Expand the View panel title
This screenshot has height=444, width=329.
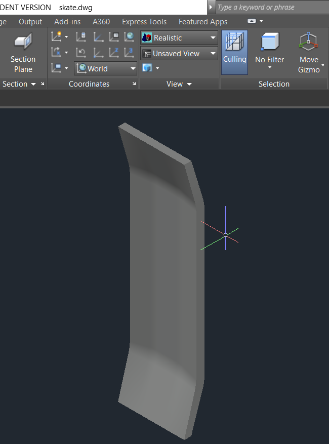click(179, 84)
